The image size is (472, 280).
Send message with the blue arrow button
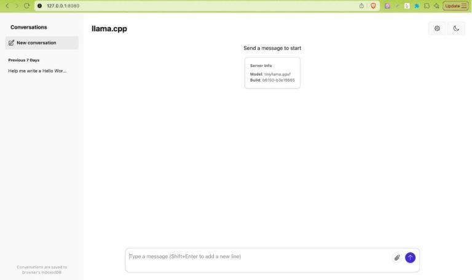click(410, 257)
